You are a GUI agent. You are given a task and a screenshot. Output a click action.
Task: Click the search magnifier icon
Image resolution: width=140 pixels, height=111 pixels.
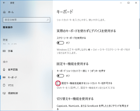[48, 20]
